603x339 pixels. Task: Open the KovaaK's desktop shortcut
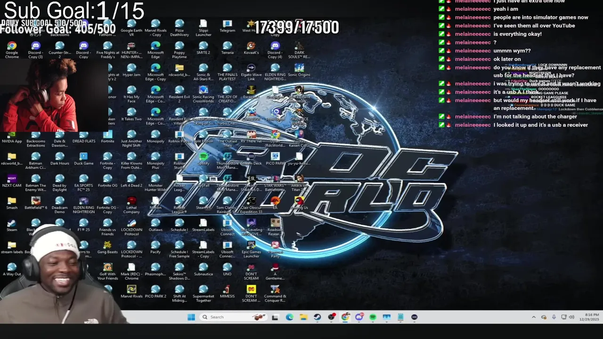tap(251, 48)
